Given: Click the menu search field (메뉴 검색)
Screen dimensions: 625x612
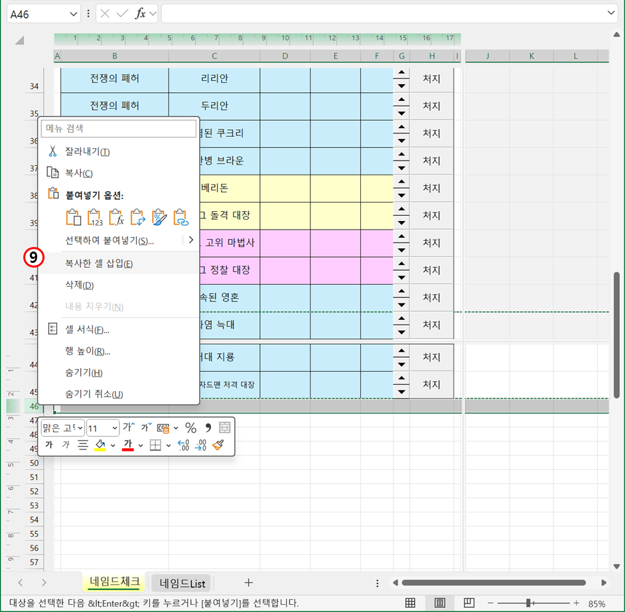Looking at the screenshot, I should (119, 128).
